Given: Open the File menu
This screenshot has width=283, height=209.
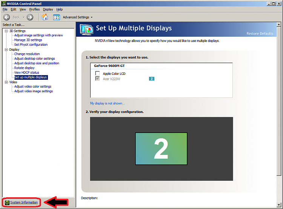Looking at the screenshot, I should pos(5,9).
